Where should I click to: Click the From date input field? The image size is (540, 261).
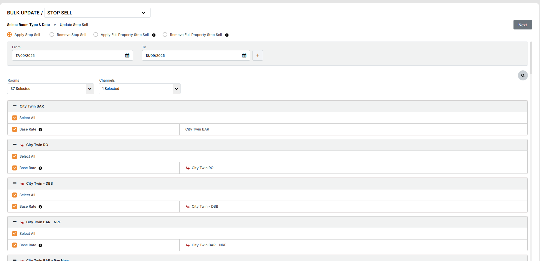(x=68, y=55)
